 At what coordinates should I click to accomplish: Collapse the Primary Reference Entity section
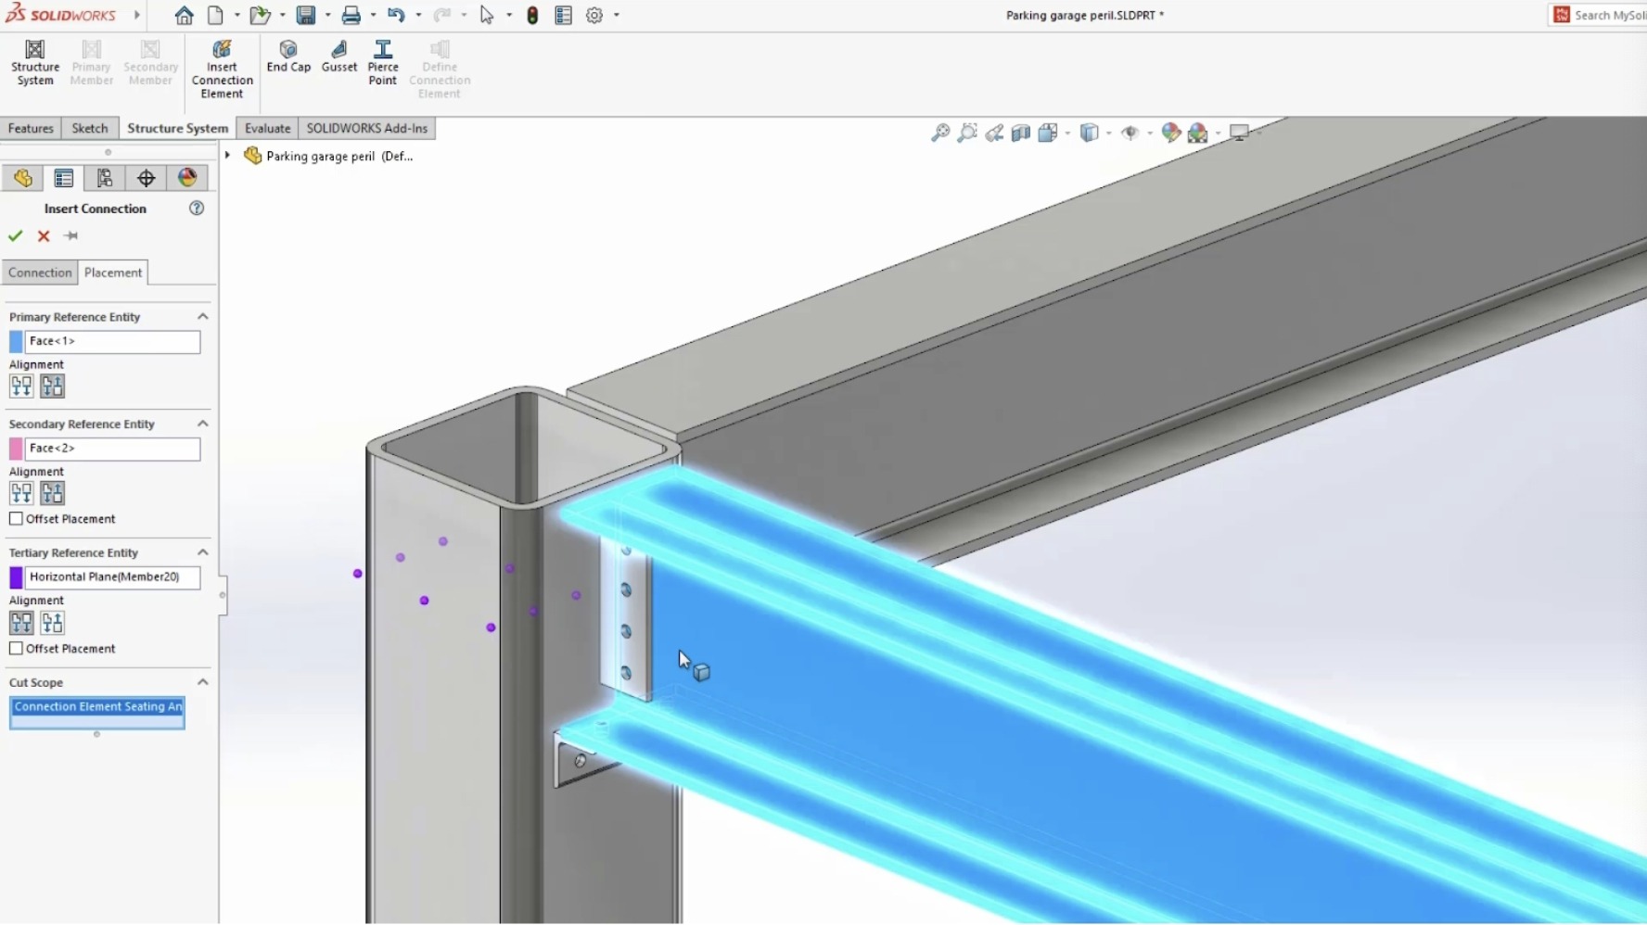point(203,316)
